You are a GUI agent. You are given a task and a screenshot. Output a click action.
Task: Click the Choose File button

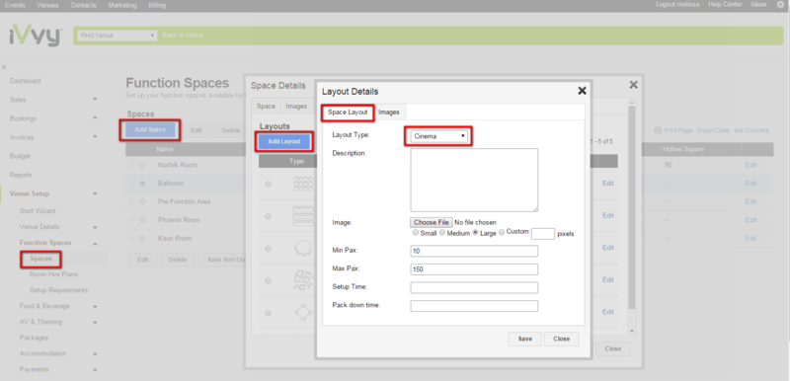coord(432,222)
